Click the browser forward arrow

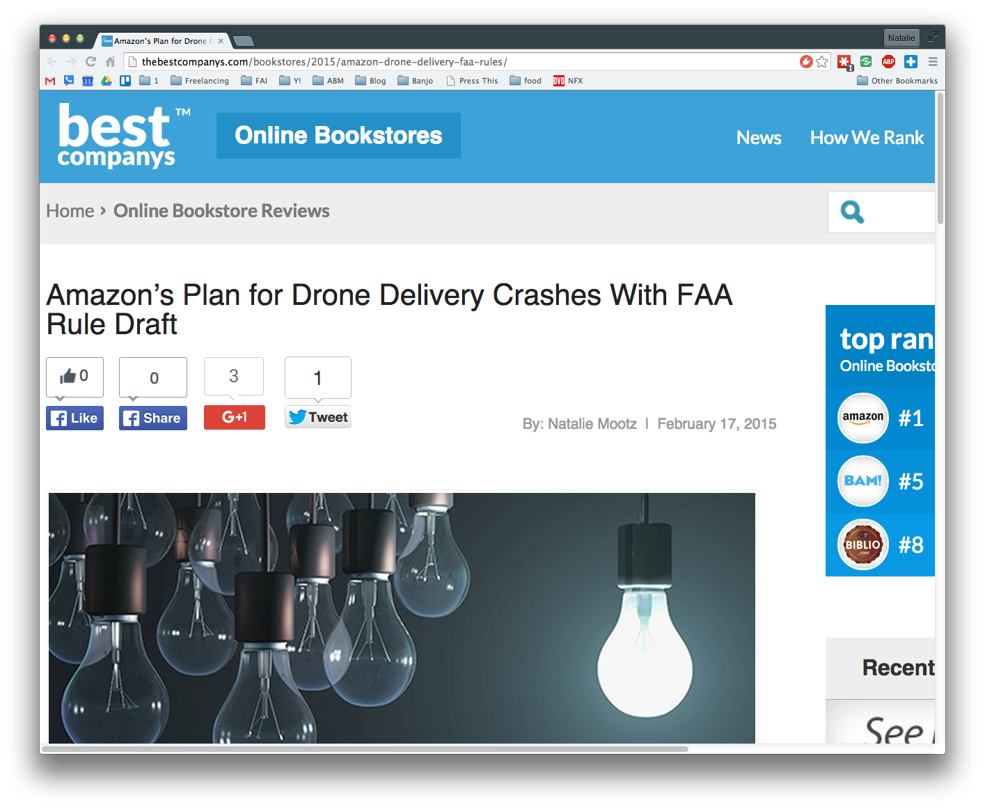click(x=71, y=62)
